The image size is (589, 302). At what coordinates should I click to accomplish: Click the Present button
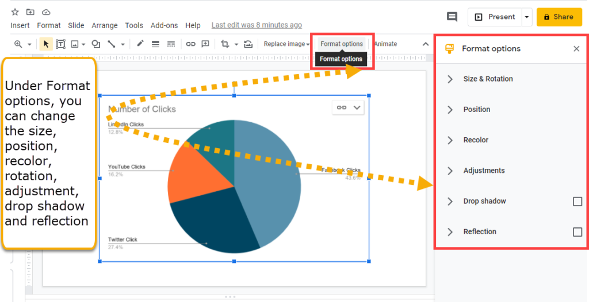click(x=495, y=17)
